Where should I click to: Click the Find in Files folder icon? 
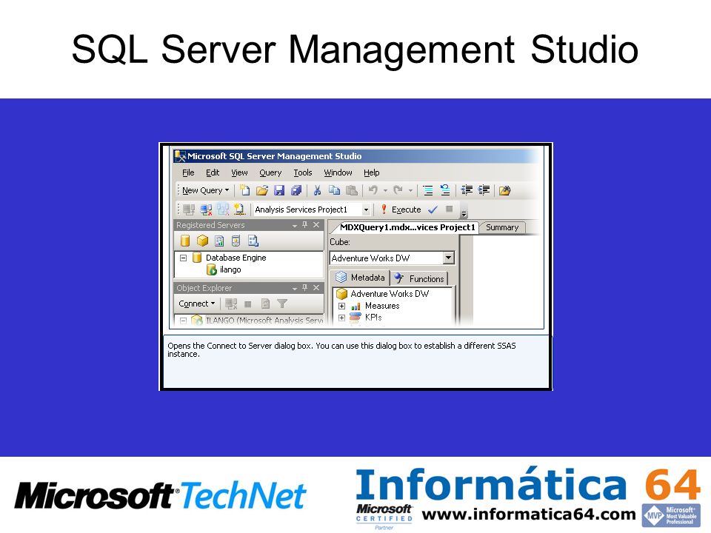coord(504,190)
